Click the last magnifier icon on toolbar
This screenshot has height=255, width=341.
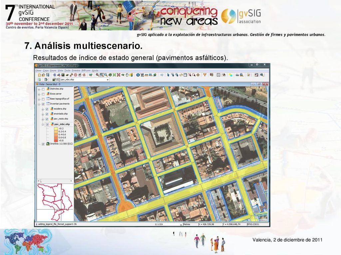(262, 75)
